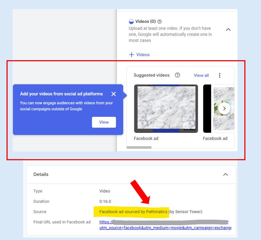Click the Videos progress status icon
The image size is (261, 240).
coord(131,21)
